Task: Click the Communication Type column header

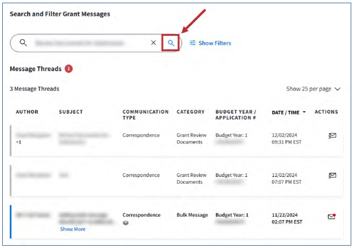Action: 145,114
